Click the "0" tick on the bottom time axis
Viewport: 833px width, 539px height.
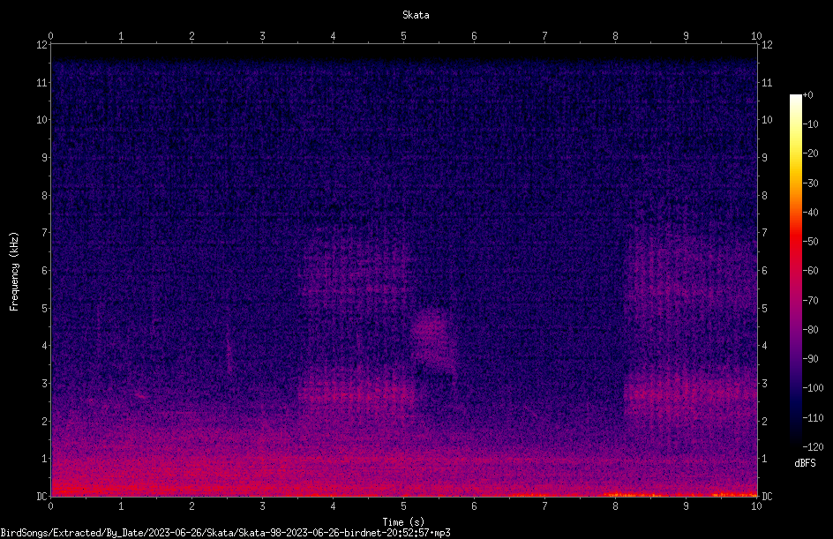click(50, 506)
